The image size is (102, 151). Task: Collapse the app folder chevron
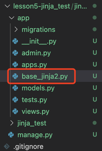[x=12, y=18]
